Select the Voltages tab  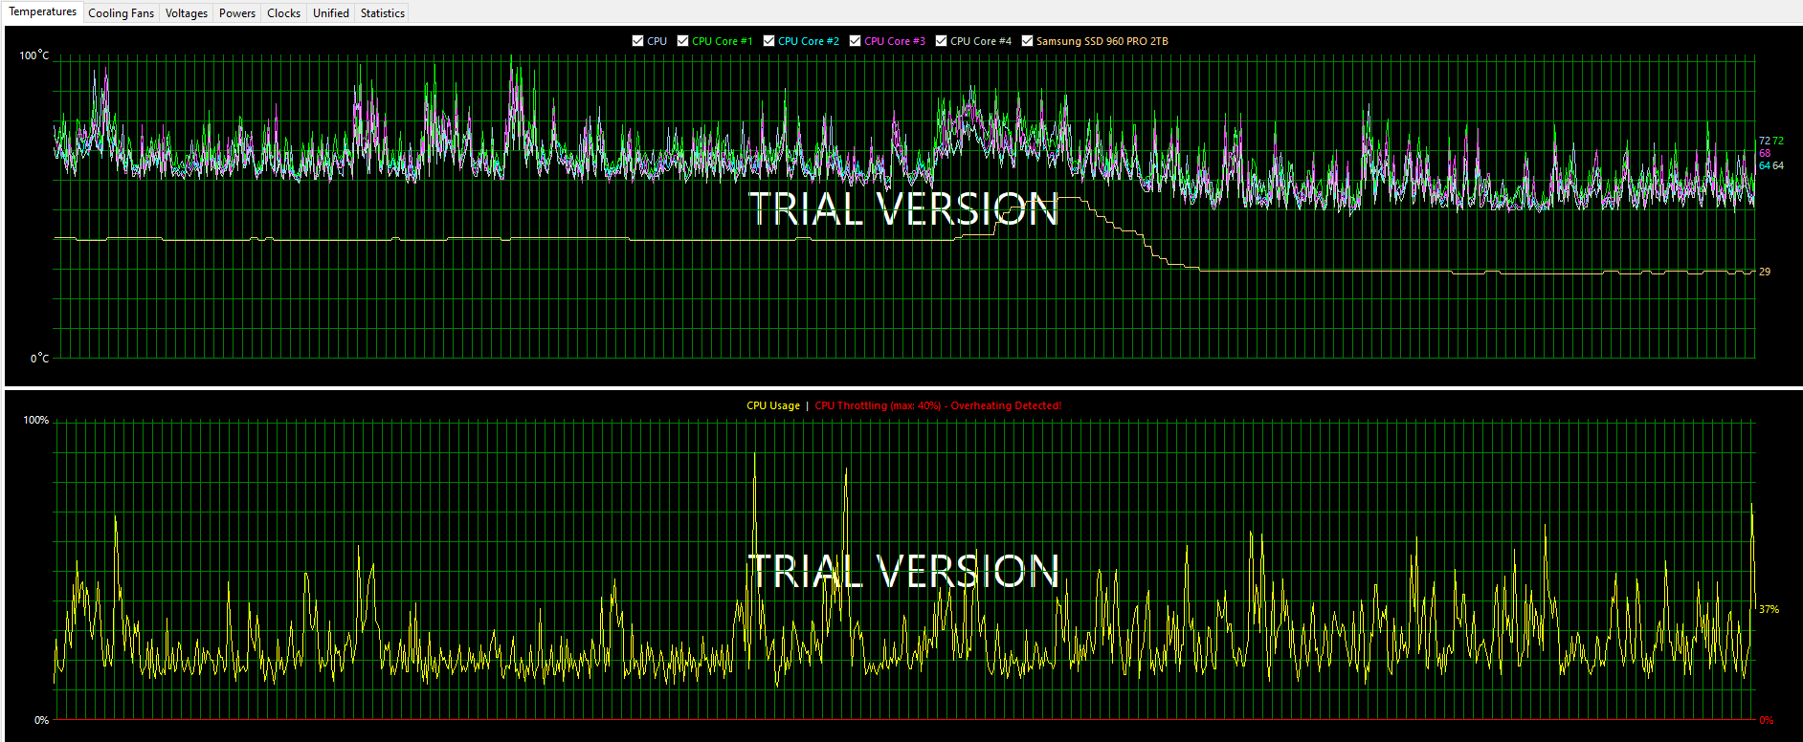187,13
